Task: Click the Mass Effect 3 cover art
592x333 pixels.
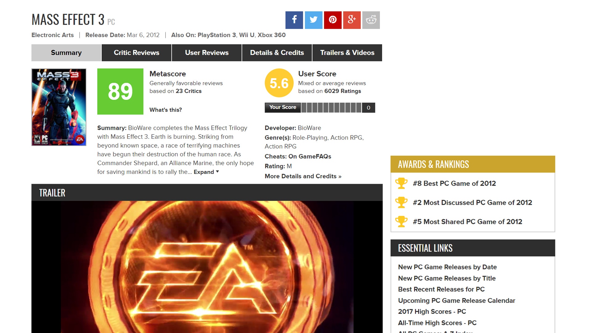Action: 59,107
